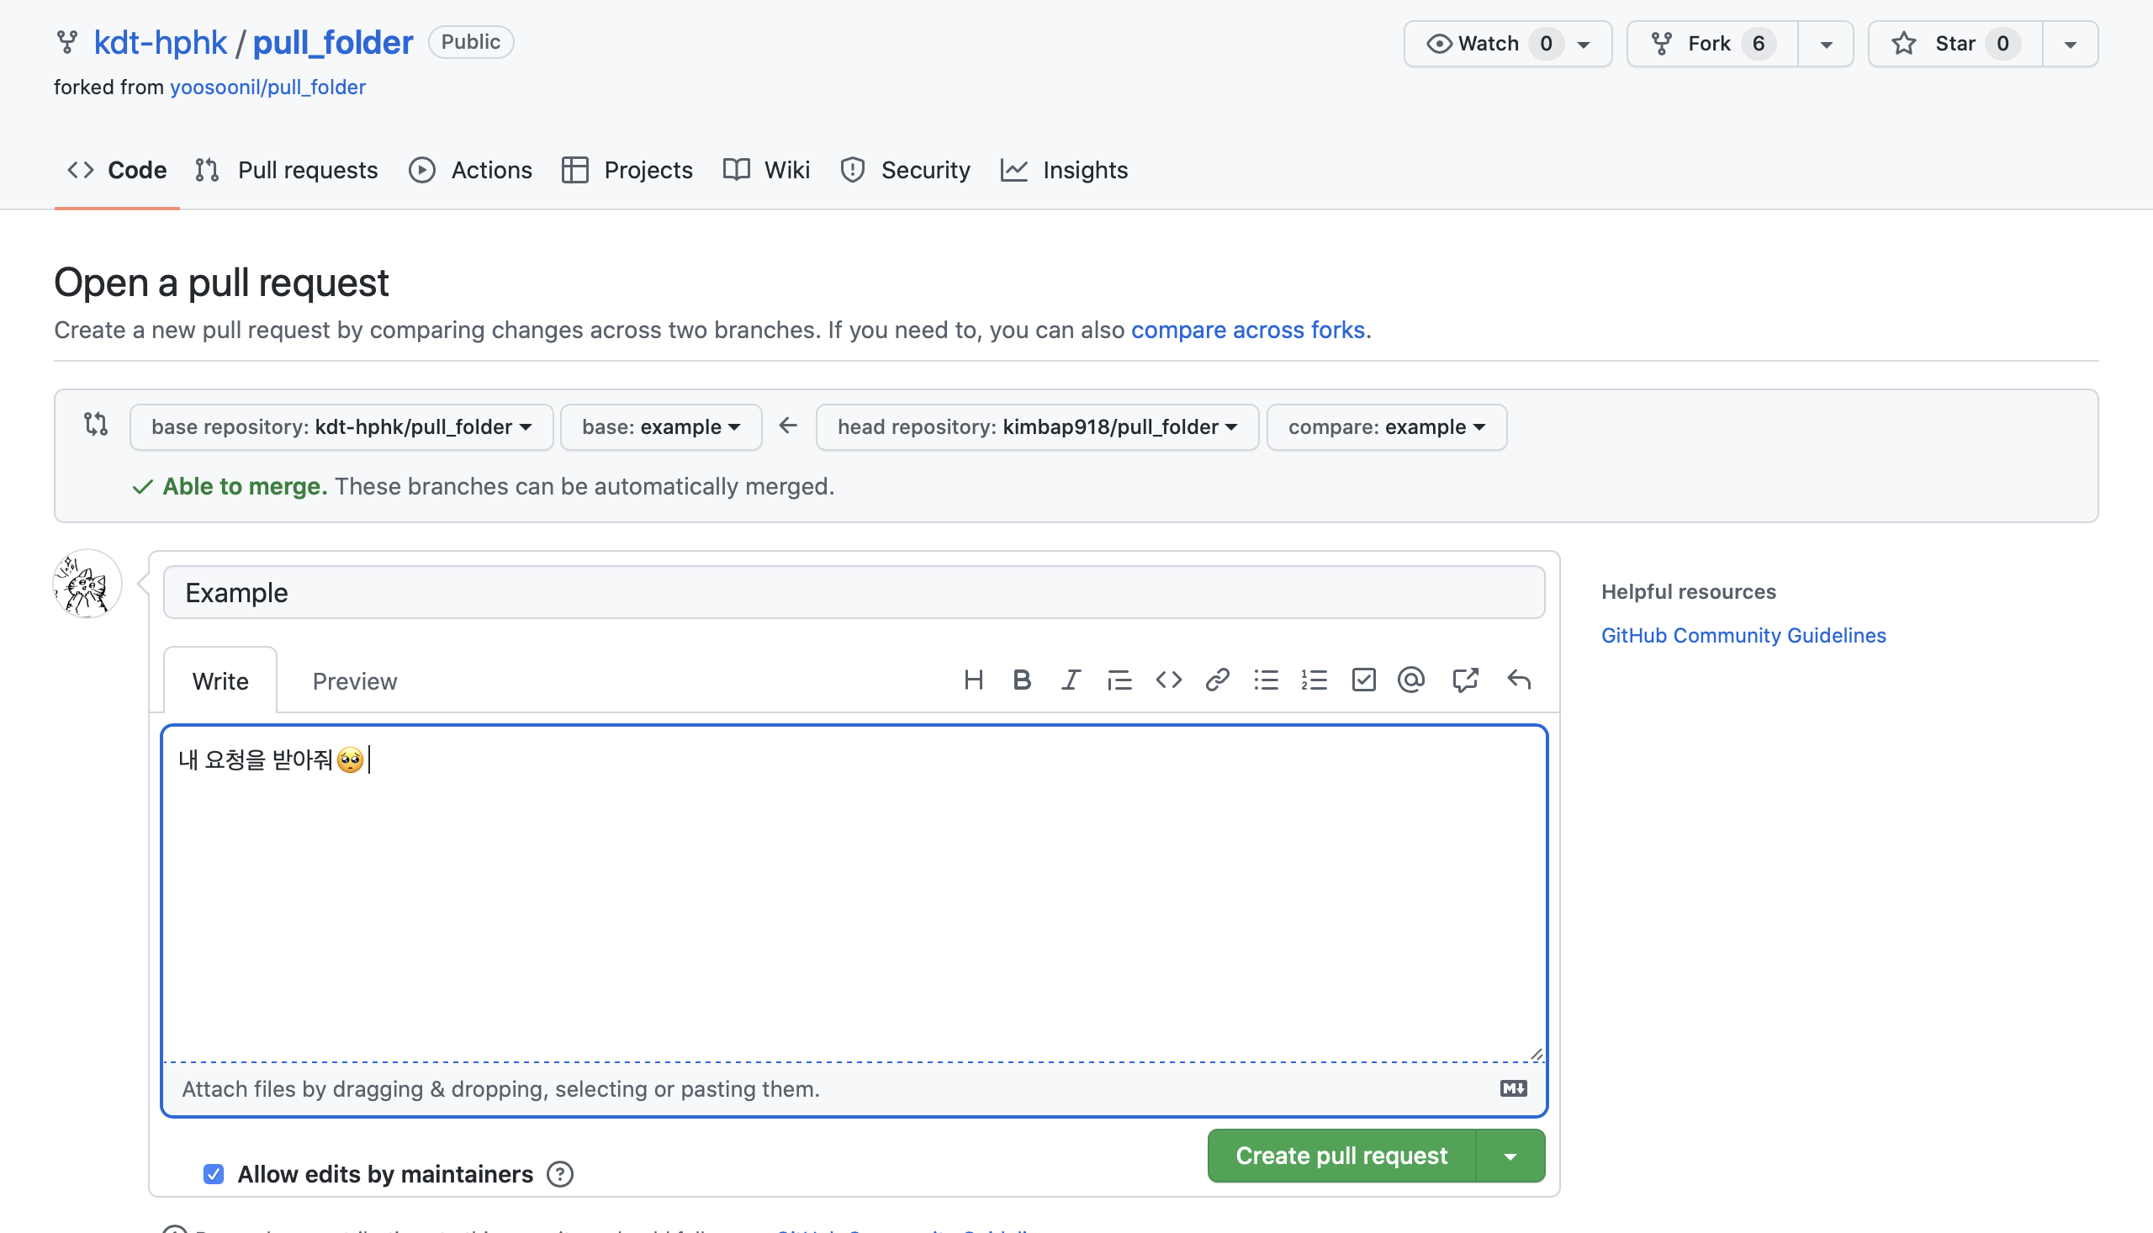The height and width of the screenshot is (1233, 2153).
Task: Open the Security tab
Action: pyautogui.click(x=905, y=170)
